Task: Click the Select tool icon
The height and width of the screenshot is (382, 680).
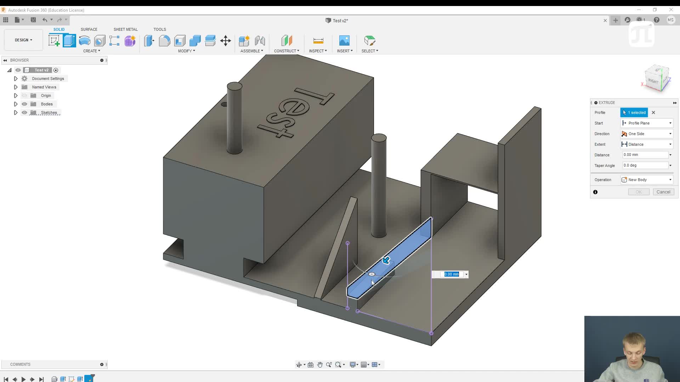Action: coord(370,41)
